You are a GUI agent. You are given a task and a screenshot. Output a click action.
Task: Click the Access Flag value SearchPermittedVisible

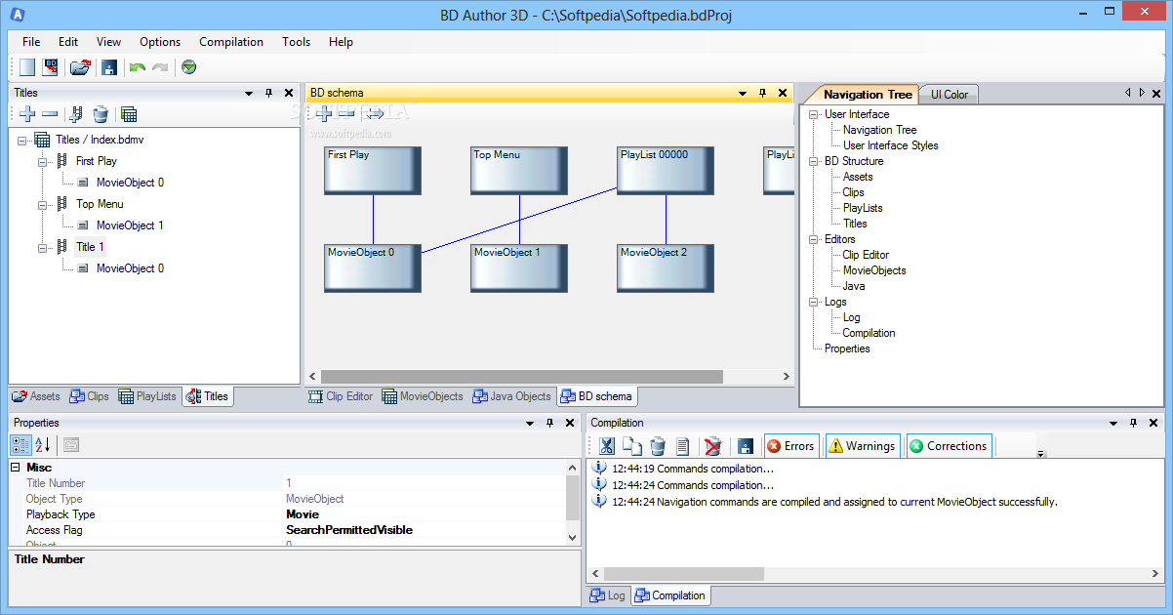[349, 530]
